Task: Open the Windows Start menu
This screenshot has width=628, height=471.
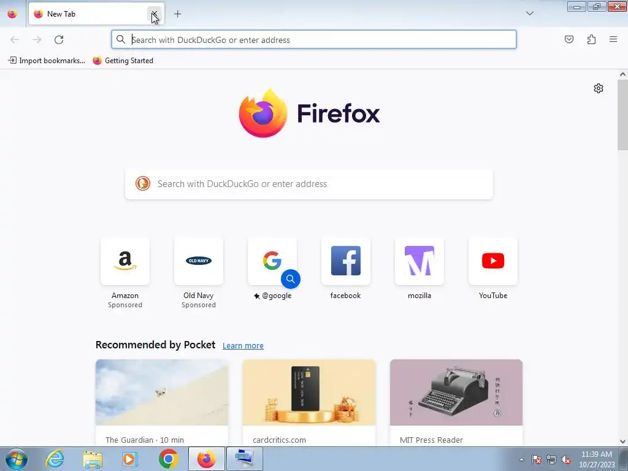Action: (x=16, y=459)
